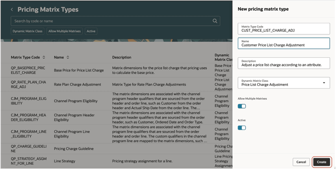Click Channel Program Header Eligibility name

point(74,117)
